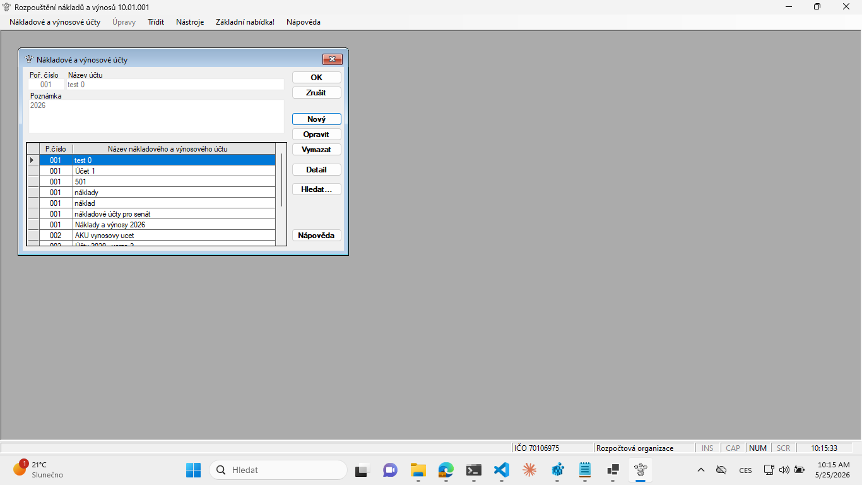Open the Nákladové a výnosové účty menu

[55, 22]
